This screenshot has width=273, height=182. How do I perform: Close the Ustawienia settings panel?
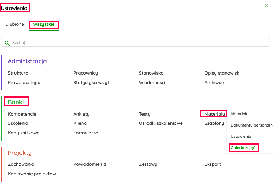[x=267, y=5]
